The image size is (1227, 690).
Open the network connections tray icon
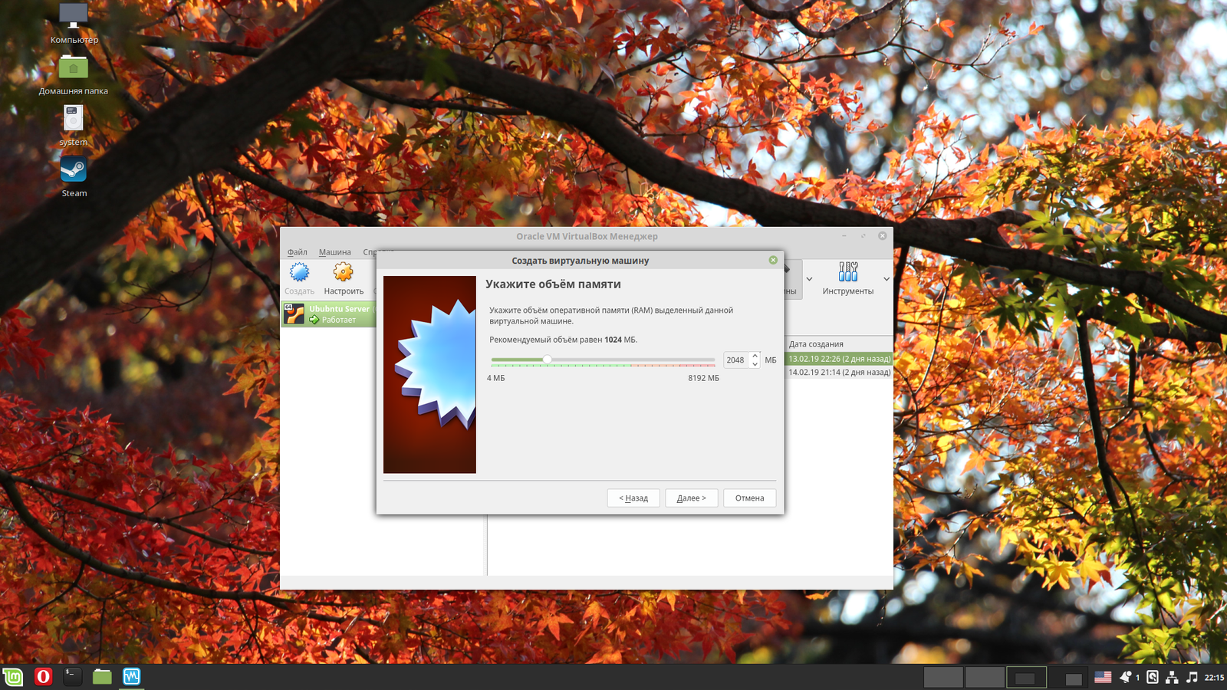[x=1172, y=677]
